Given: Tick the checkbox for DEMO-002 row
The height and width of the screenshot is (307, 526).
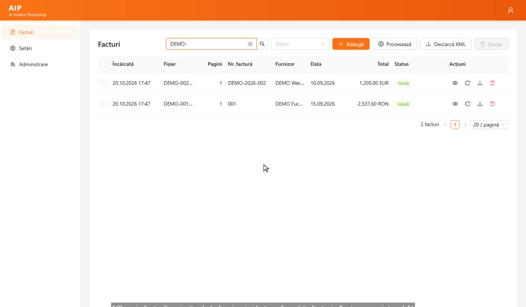Looking at the screenshot, I should [104, 83].
